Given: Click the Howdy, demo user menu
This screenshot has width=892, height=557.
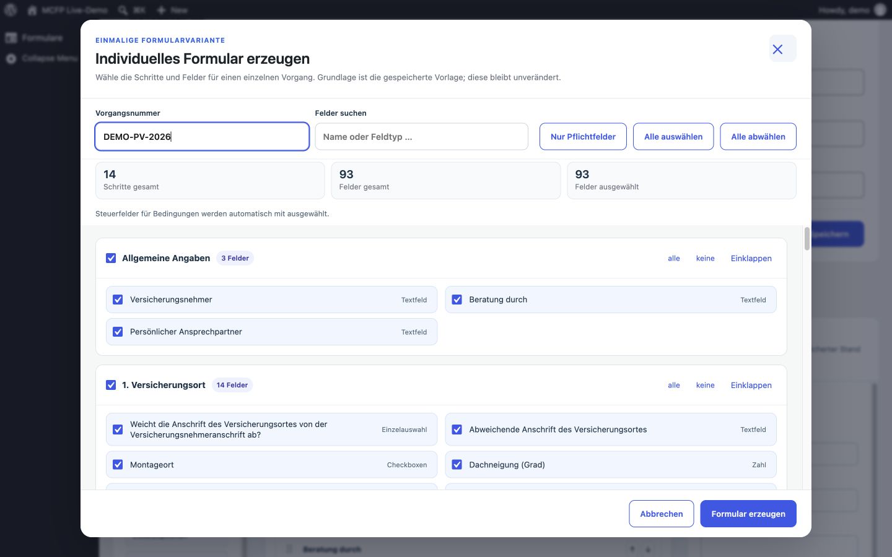Looking at the screenshot, I should (x=852, y=10).
